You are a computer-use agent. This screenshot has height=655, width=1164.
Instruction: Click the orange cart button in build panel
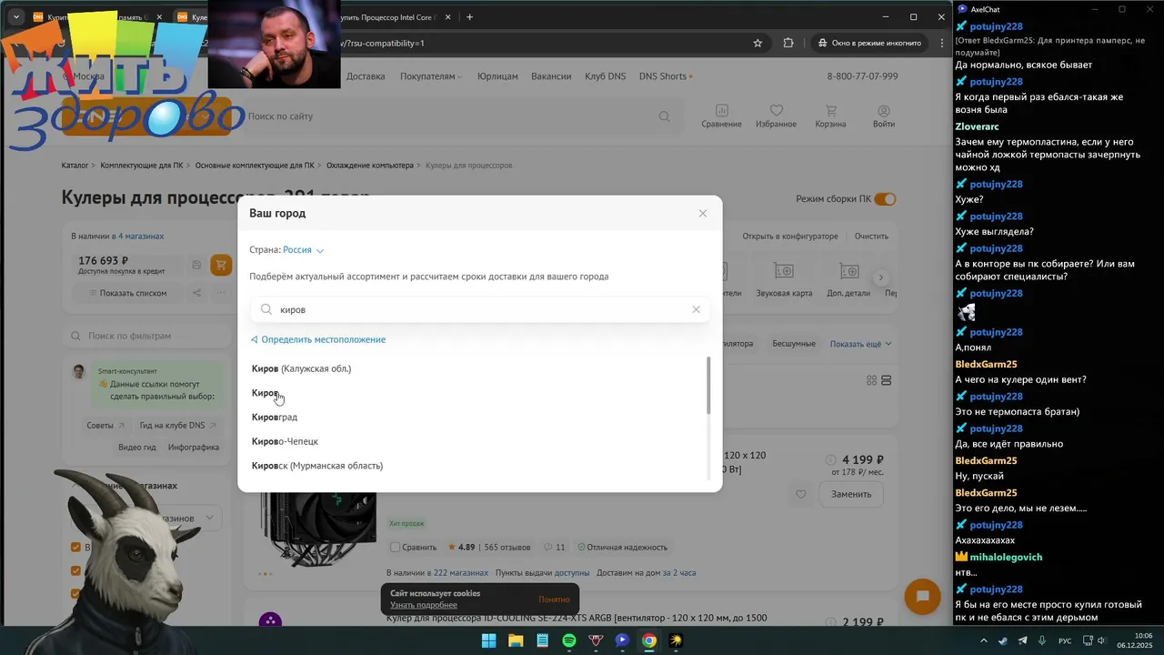click(220, 265)
